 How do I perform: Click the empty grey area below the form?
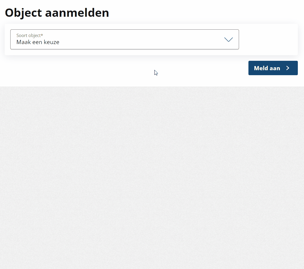(152, 178)
